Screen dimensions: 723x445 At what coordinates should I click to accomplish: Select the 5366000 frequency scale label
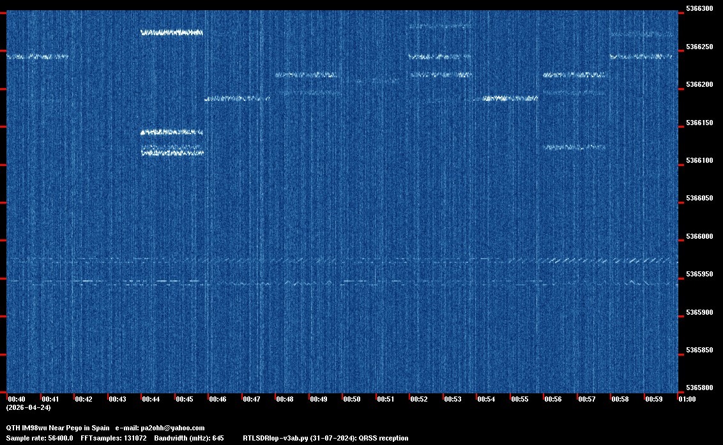tap(699, 237)
